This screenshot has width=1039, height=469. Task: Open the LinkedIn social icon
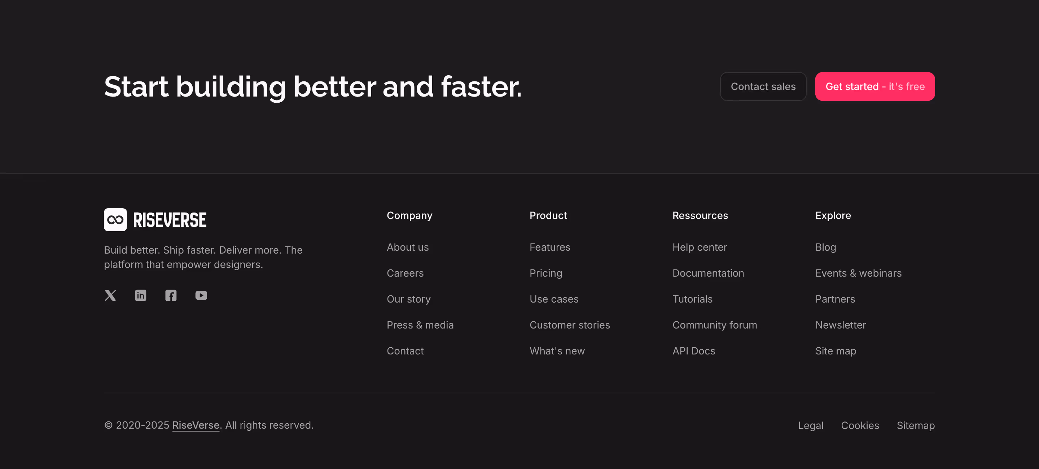(x=140, y=295)
